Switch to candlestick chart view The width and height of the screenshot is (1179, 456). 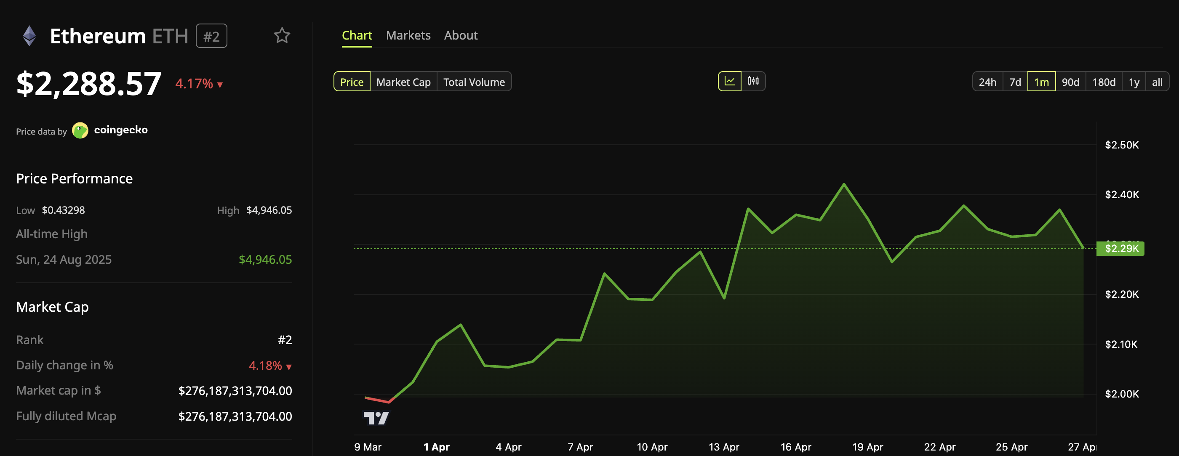tap(752, 81)
